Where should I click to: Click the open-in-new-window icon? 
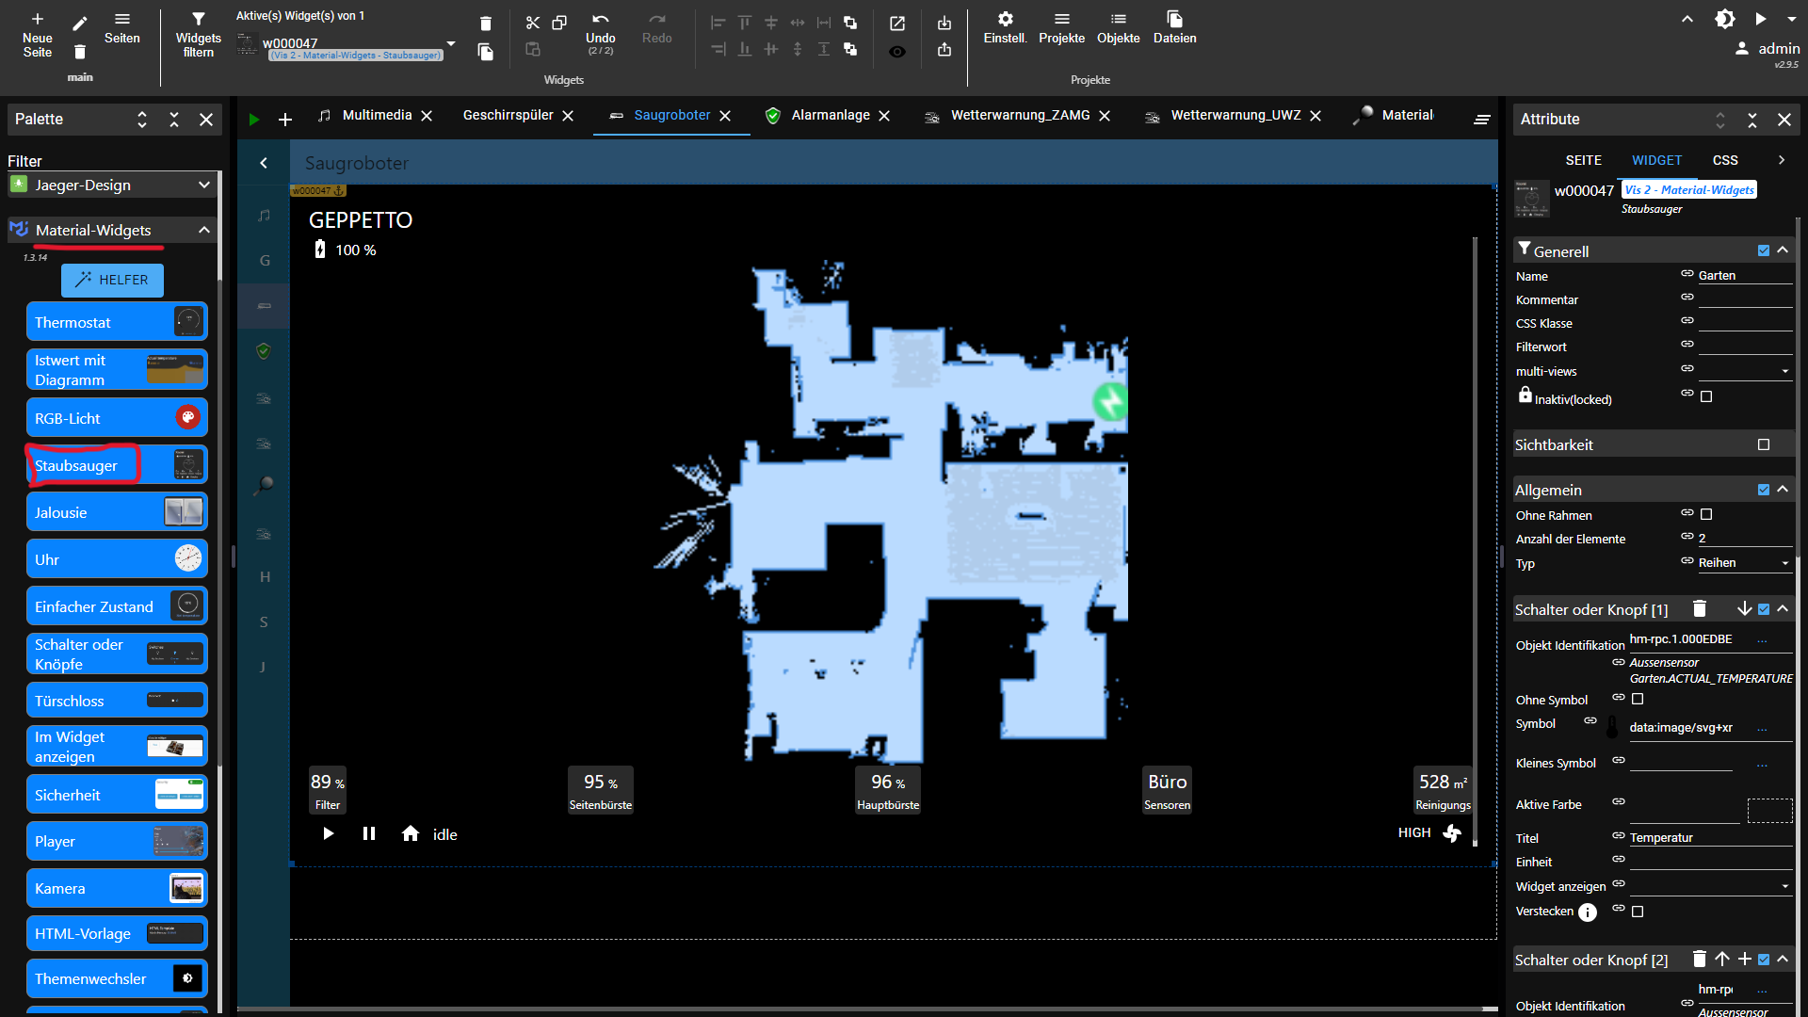tap(897, 24)
